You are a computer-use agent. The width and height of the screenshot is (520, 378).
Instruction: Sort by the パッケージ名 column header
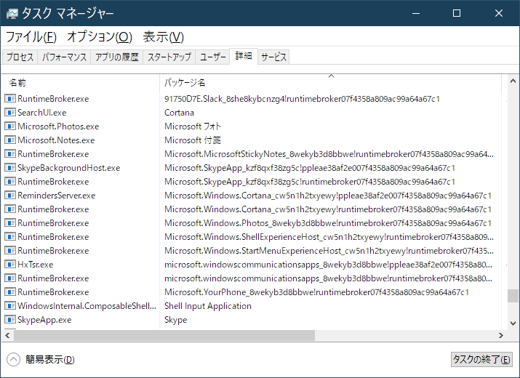pyautogui.click(x=331, y=83)
